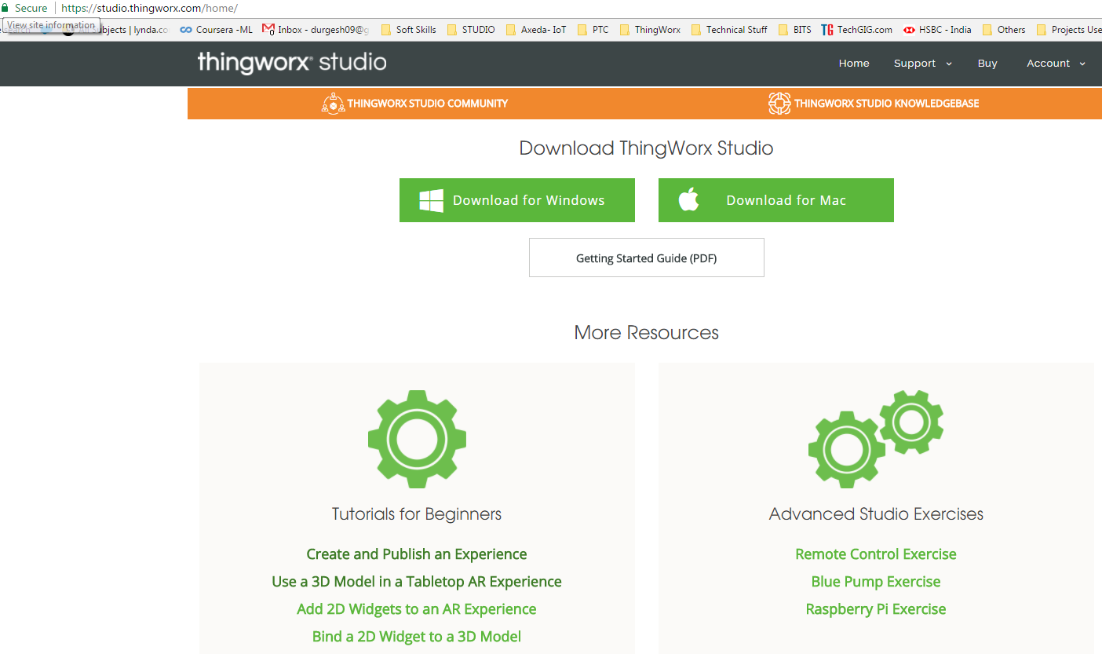Image resolution: width=1102 pixels, height=654 pixels.
Task: Open HSBC - India bookmark
Action: 937,30
